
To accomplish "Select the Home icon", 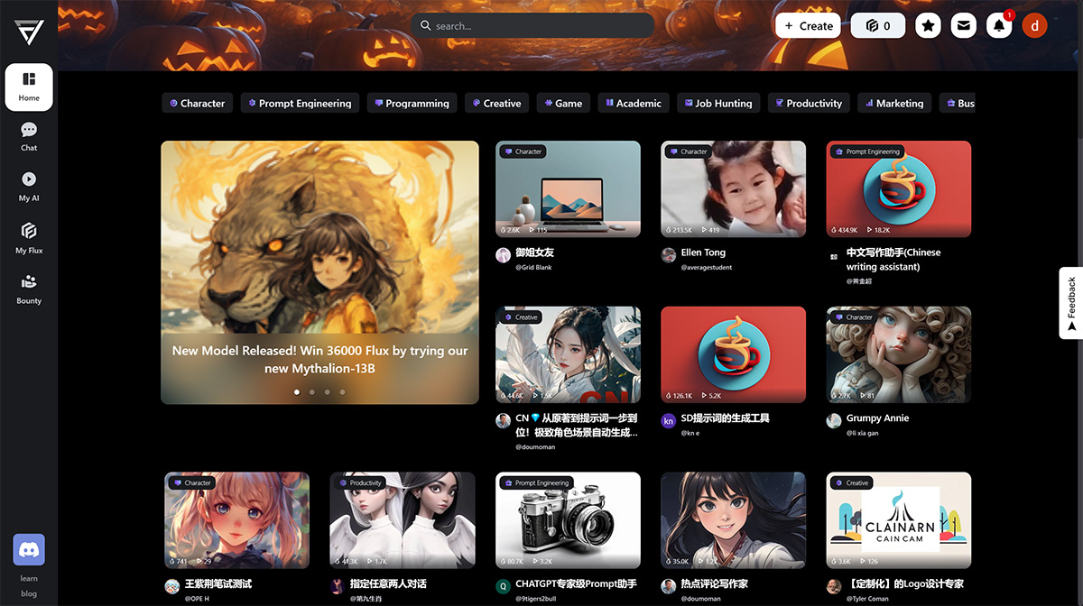I will coord(28,87).
